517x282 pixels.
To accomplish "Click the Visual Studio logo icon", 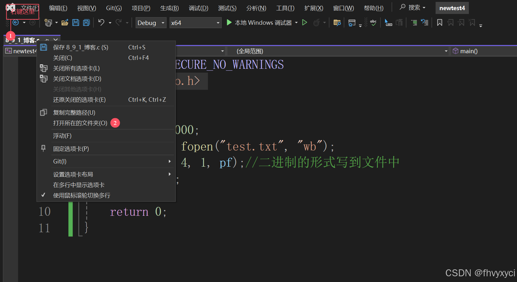I will [10, 7].
